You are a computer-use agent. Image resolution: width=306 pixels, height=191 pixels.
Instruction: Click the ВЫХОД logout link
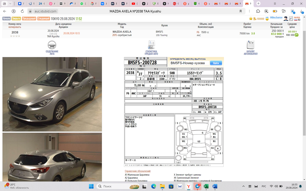click(x=297, y=17)
